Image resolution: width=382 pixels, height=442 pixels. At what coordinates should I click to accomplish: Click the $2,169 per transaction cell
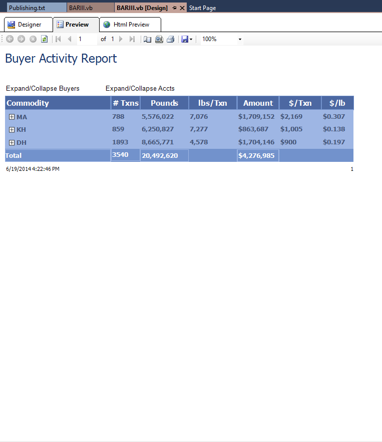[291, 116]
